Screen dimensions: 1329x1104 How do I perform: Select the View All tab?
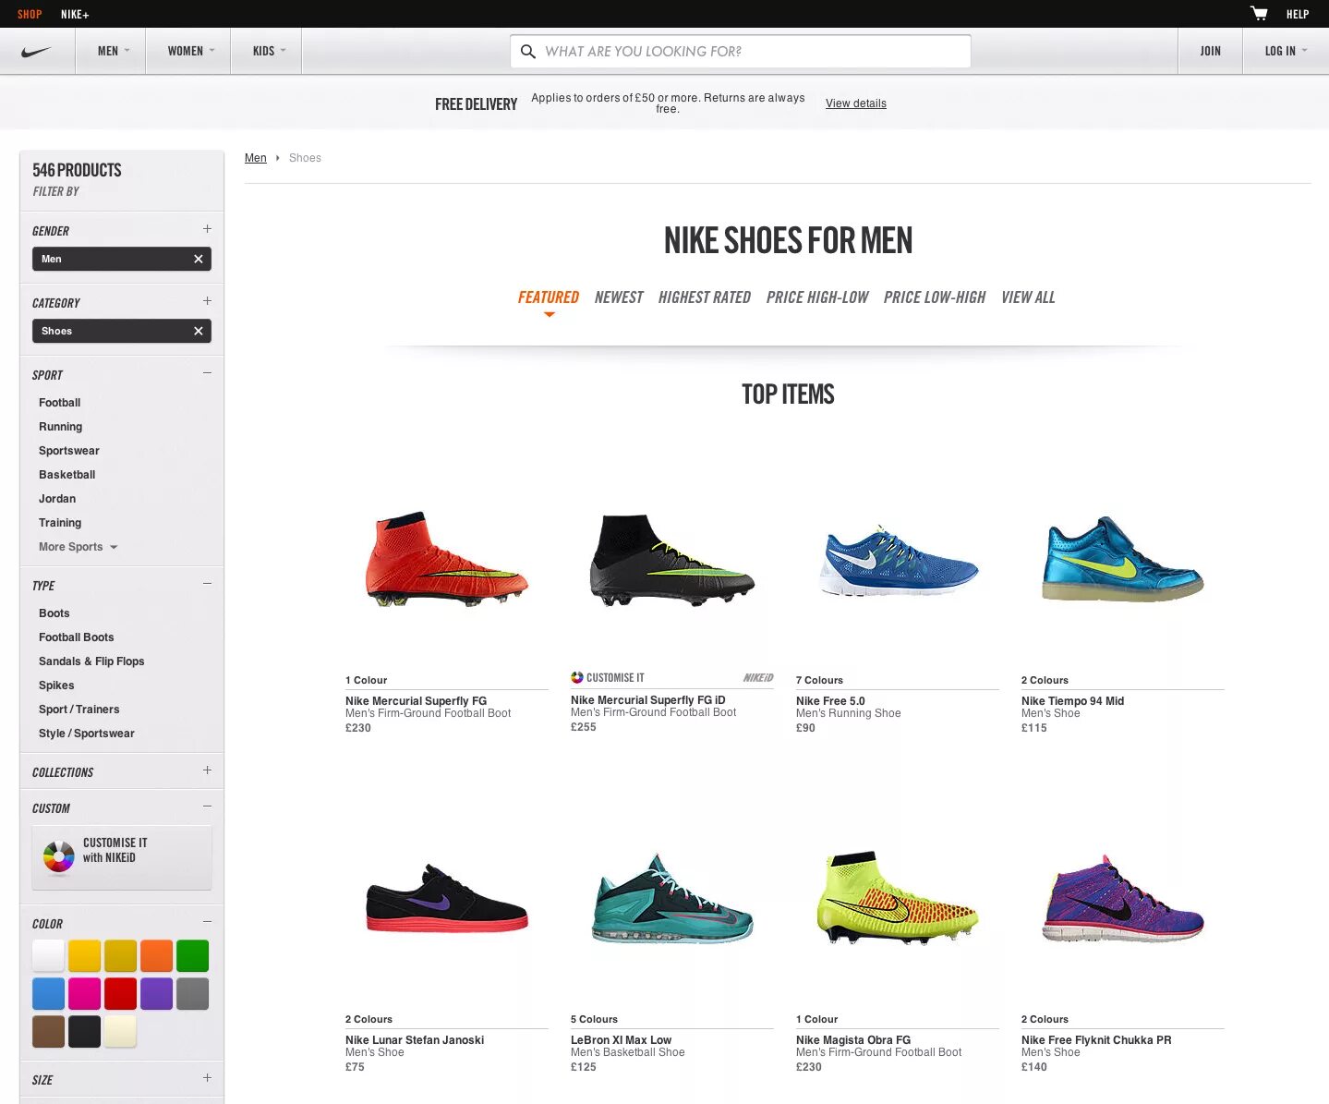(1028, 297)
